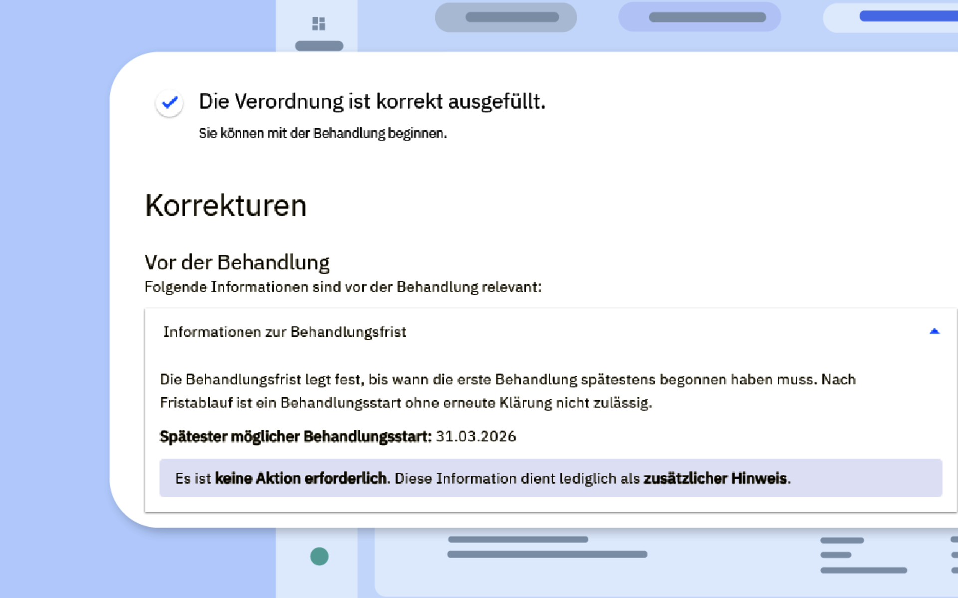Click the Vor der Behandlung subheading
958x598 pixels.
237,263
